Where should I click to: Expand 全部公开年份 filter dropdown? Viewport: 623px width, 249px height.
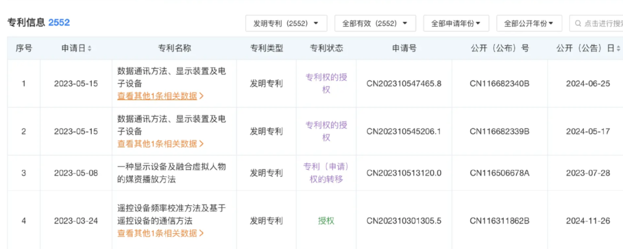[529, 24]
